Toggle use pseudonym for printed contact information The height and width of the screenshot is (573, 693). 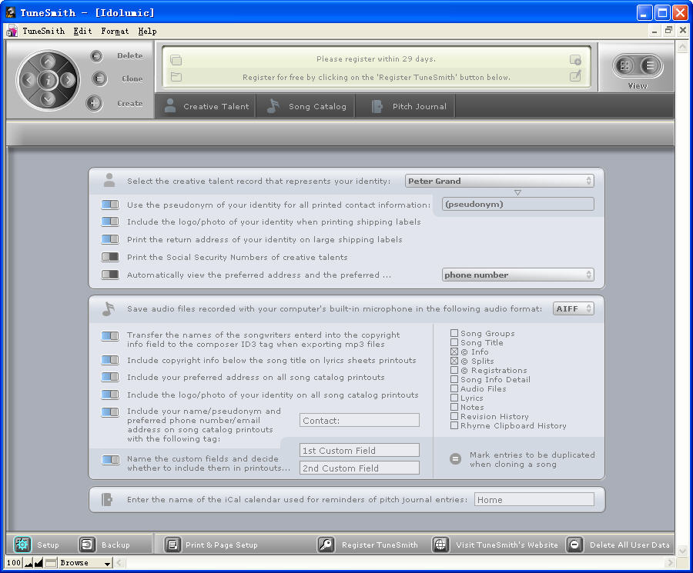(110, 205)
